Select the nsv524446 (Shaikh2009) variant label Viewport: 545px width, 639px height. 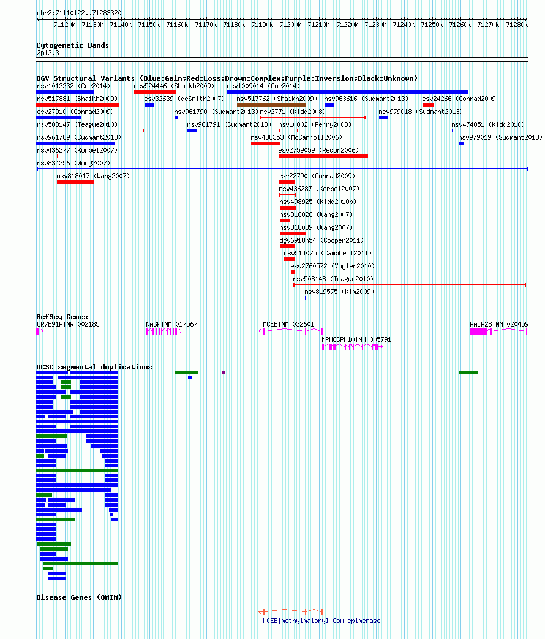click(174, 86)
